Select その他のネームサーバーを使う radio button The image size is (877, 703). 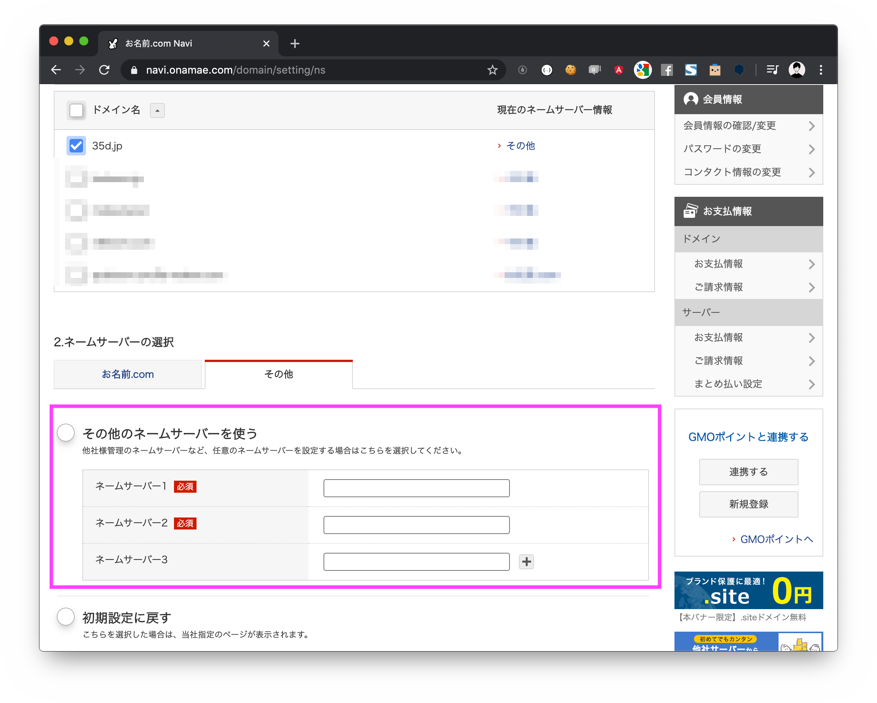tap(66, 432)
